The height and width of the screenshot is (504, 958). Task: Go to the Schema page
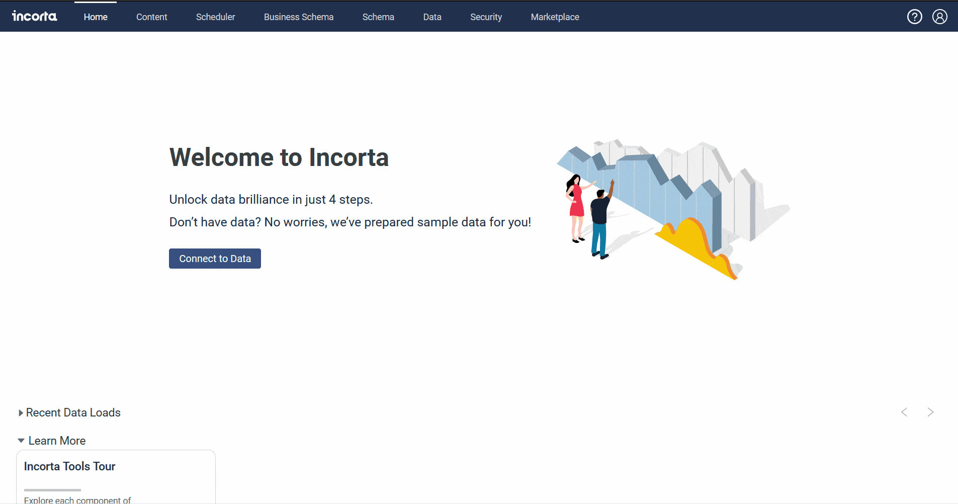pyautogui.click(x=378, y=17)
